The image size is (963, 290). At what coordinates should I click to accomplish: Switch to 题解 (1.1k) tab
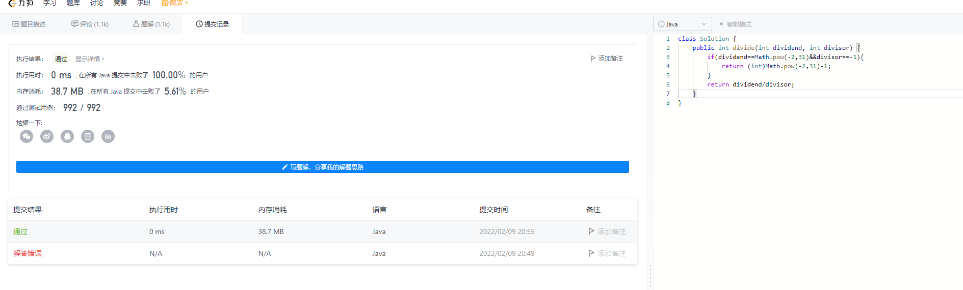151,24
